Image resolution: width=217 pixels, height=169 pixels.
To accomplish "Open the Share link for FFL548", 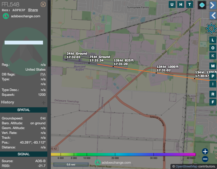I will point(33,10).
